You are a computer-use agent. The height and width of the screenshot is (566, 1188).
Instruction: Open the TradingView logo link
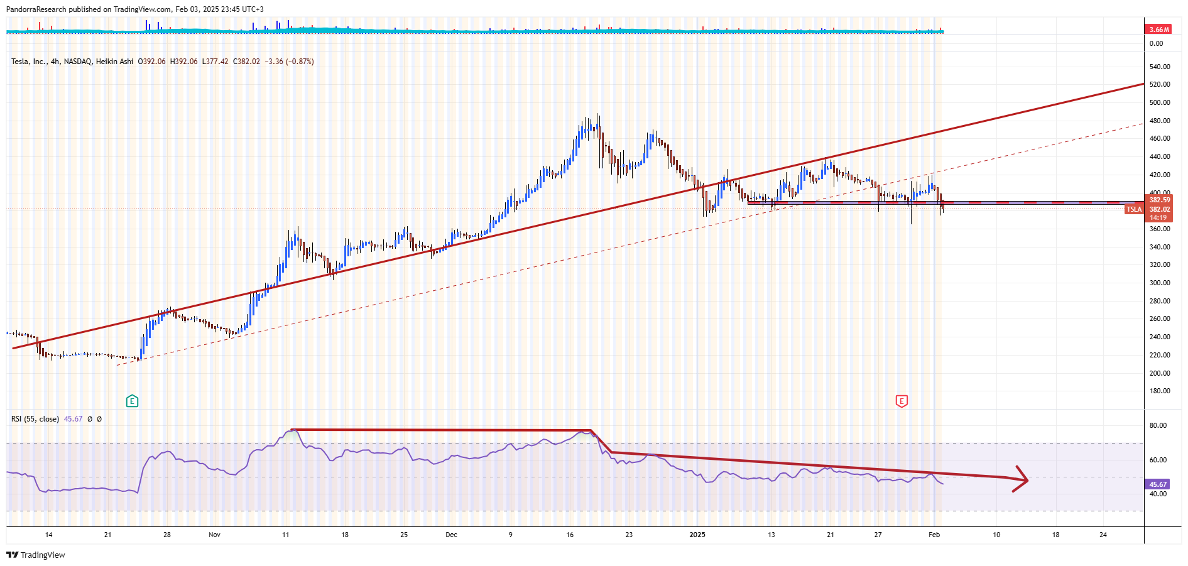[x=36, y=555]
